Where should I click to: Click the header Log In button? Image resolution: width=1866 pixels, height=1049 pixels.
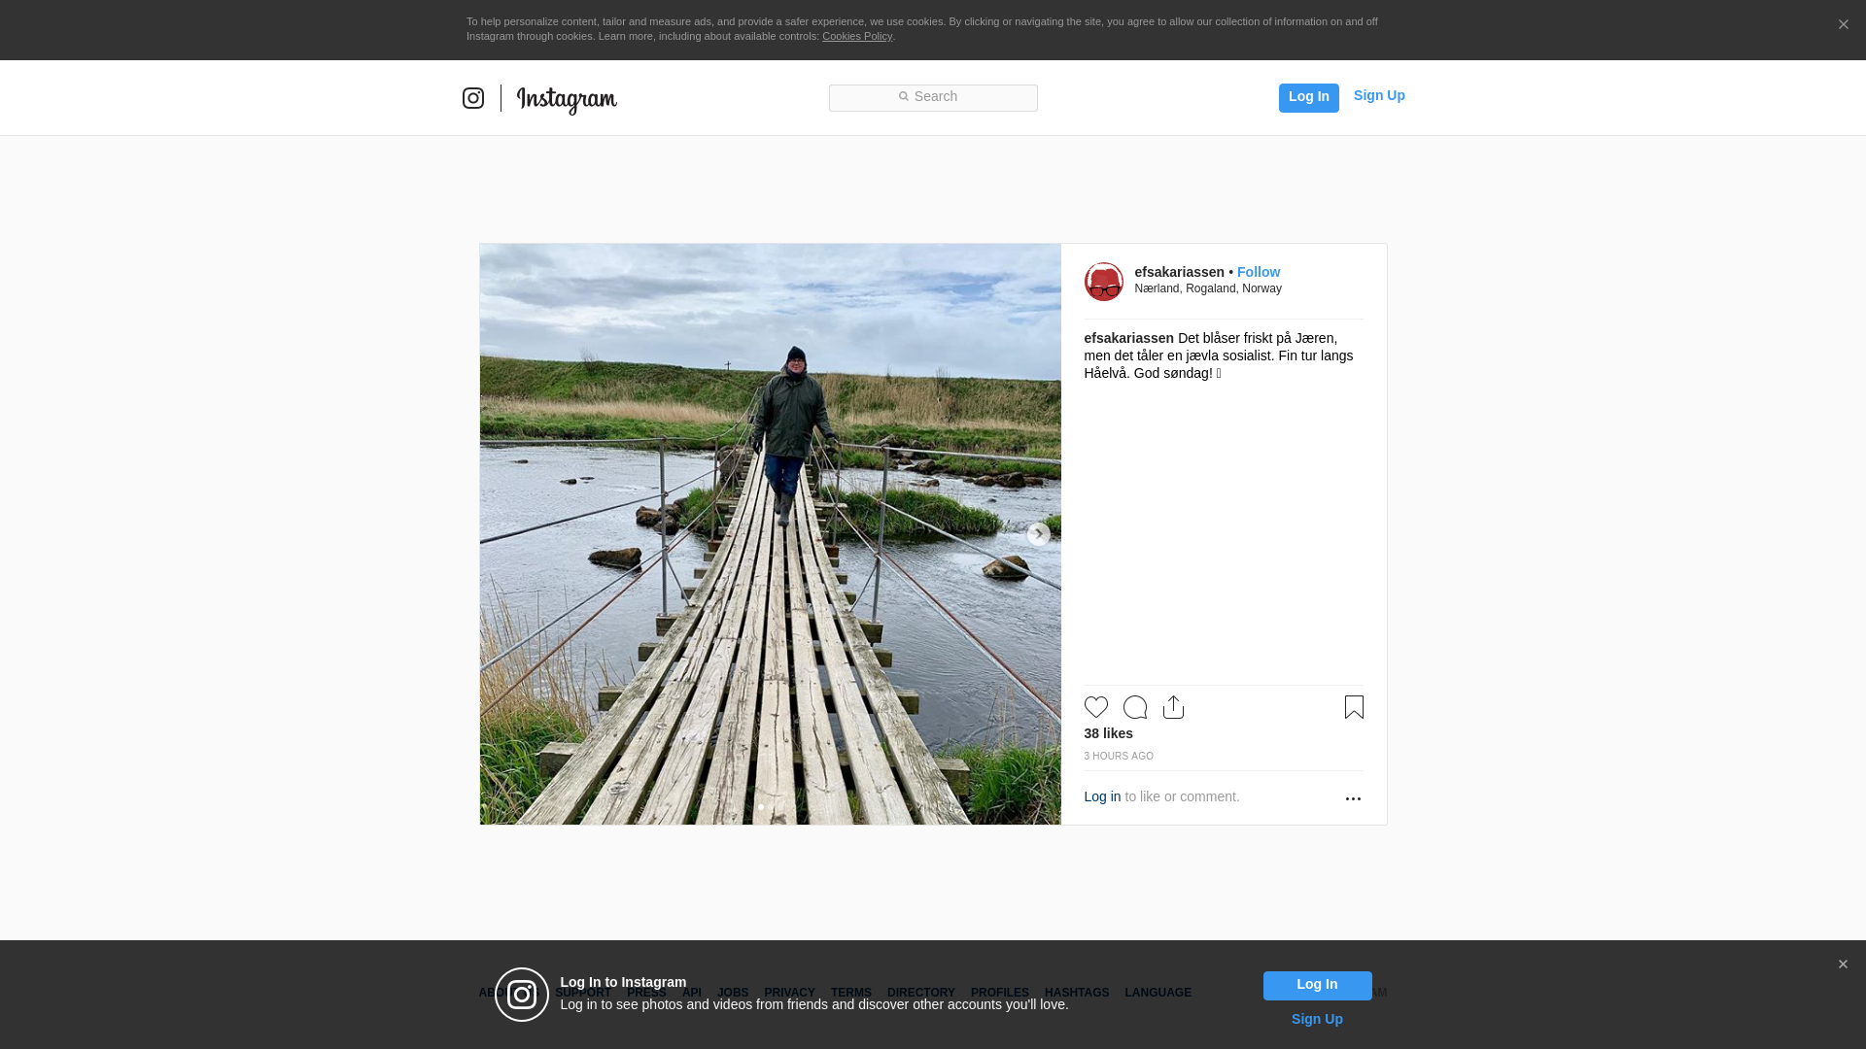[1308, 97]
